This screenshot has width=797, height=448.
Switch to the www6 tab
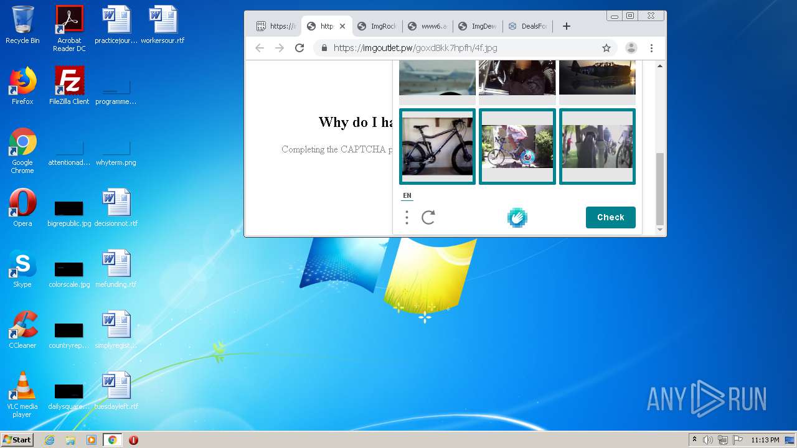click(428, 26)
